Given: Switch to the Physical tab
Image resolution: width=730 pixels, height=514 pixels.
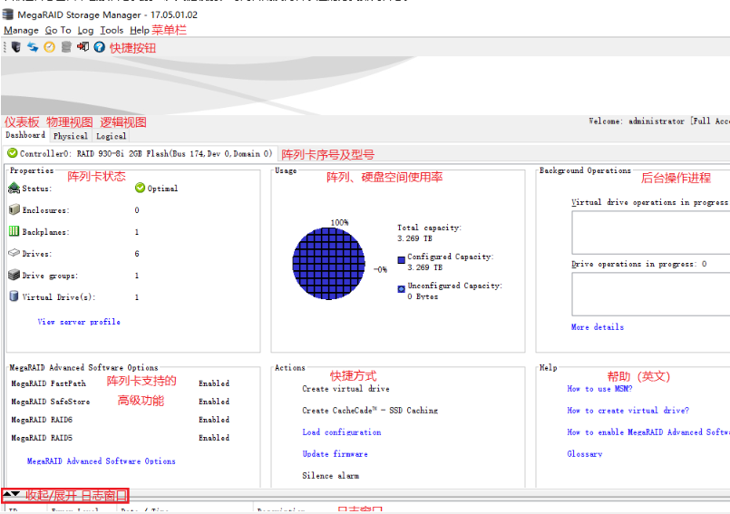Looking at the screenshot, I should tap(71, 136).
